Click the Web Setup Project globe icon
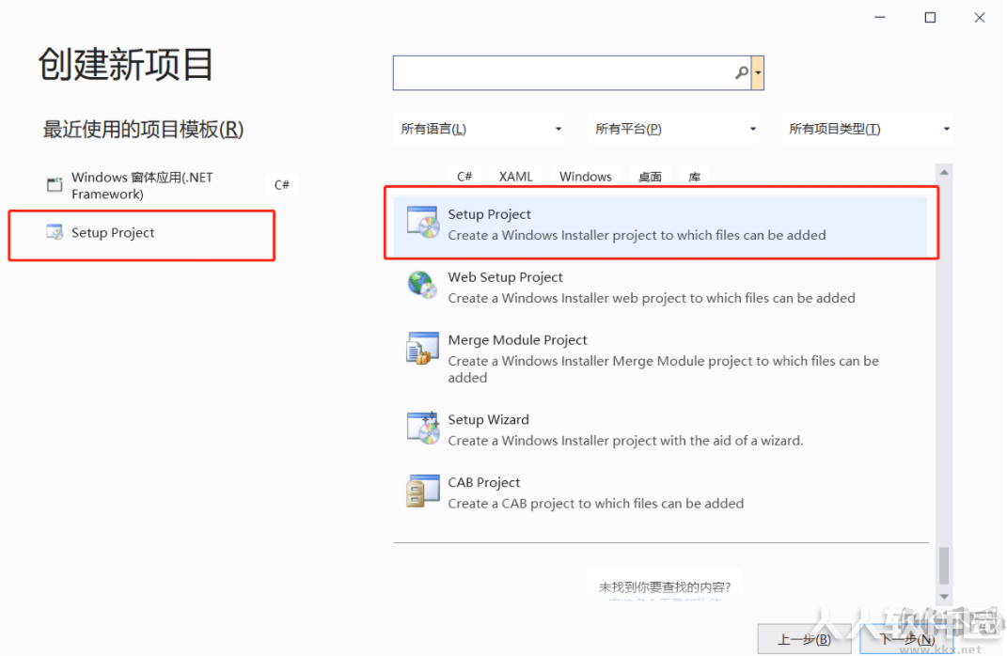Screen dimensions: 1007x656 click(x=422, y=285)
